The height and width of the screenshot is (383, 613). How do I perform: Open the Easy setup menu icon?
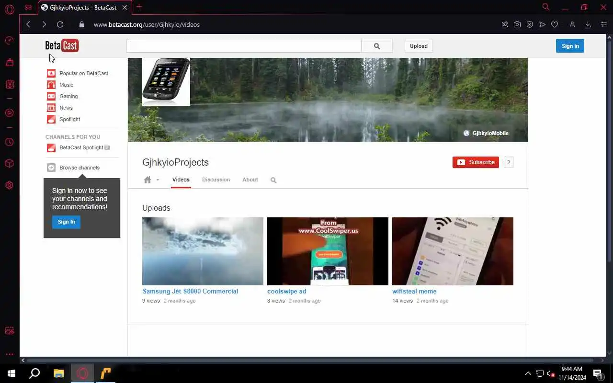point(603,24)
